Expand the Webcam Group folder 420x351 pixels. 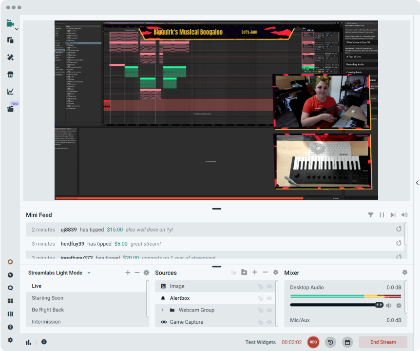pos(162,310)
